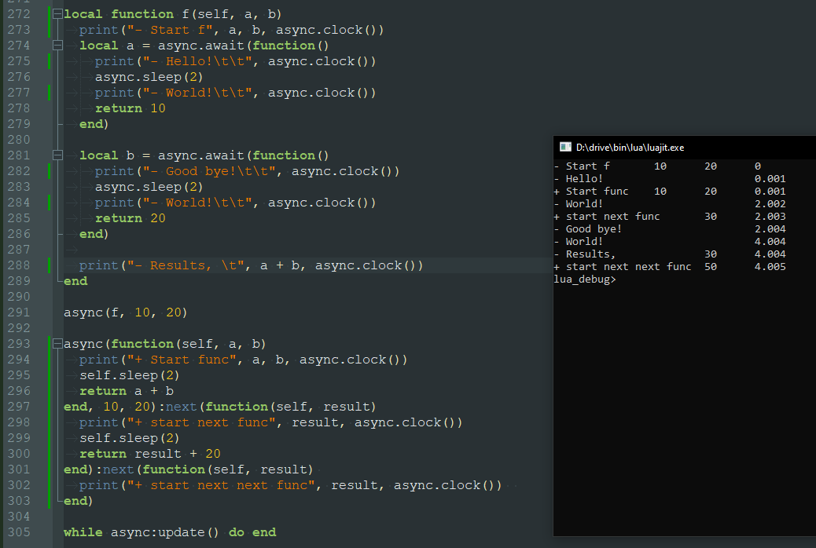This screenshot has width=816, height=548.
Task: Click line number 305 in the gutter
Action: (19, 532)
